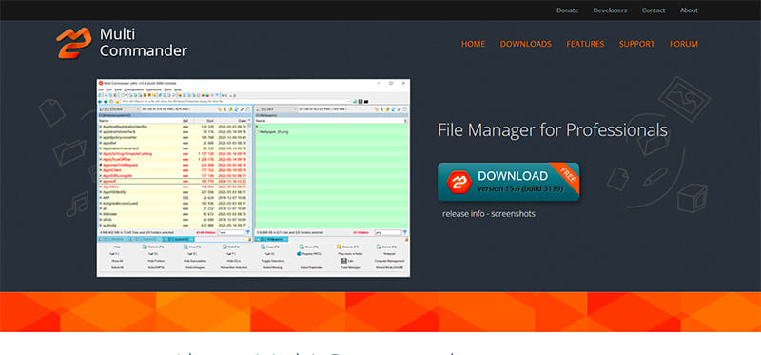Open the DOWNLOADS navigation item
Screen dimensions: 761x355
[x=526, y=44]
